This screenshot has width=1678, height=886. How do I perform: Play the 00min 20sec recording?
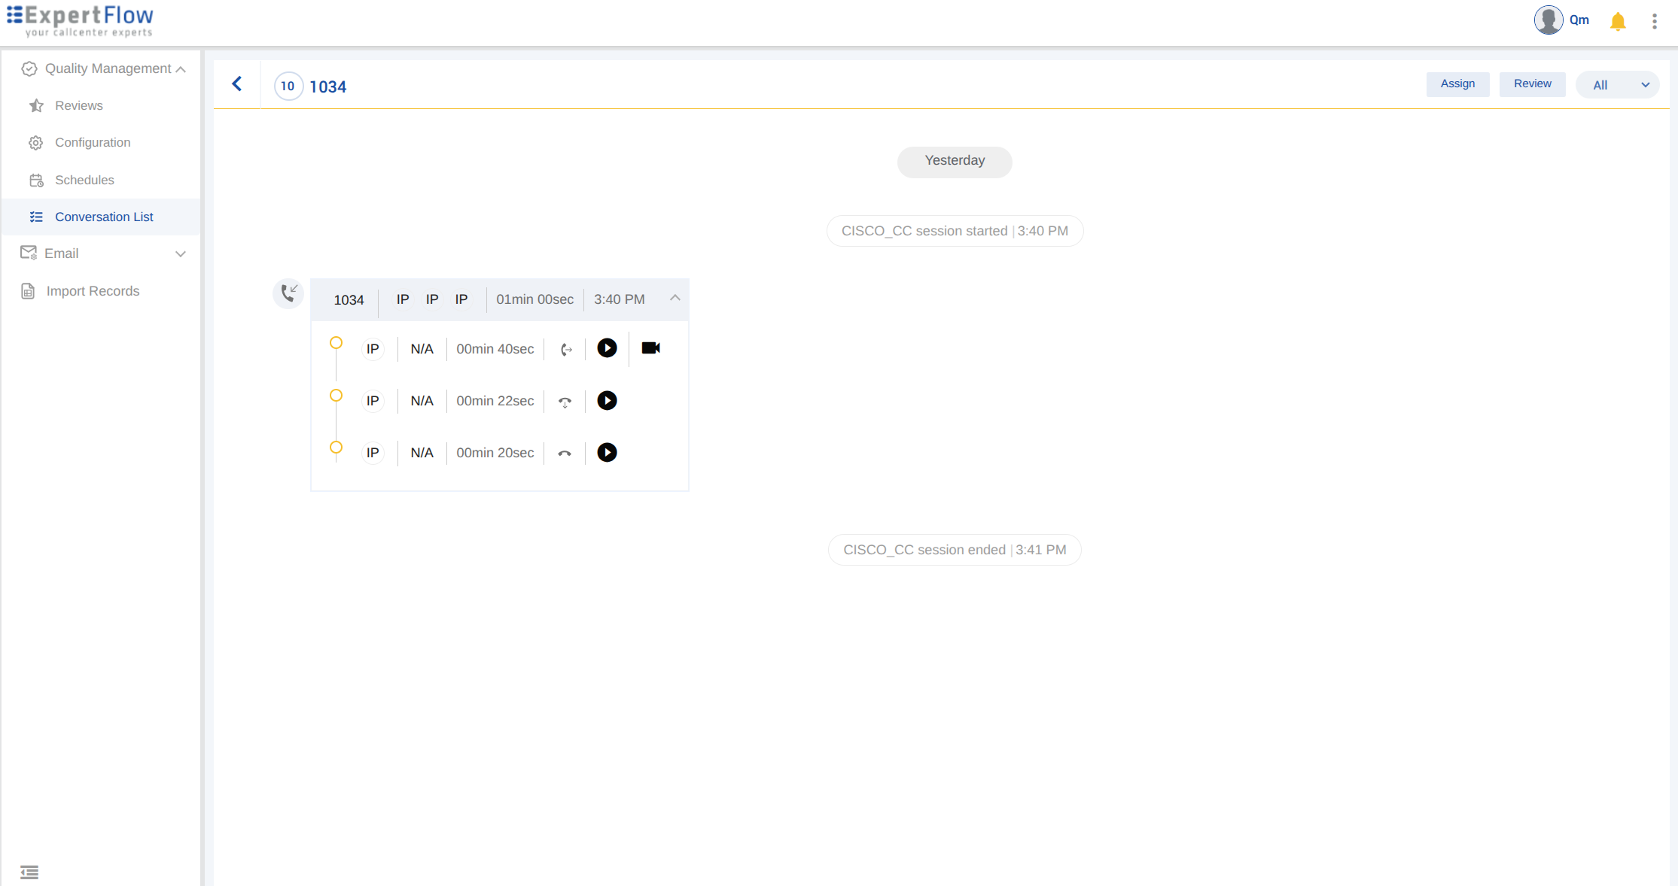click(x=607, y=453)
